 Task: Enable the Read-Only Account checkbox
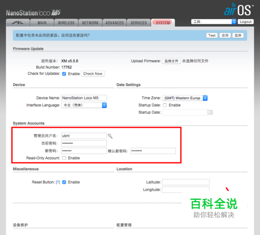click(64, 158)
